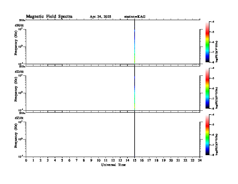
Task: Click hour 4 on the Universal Time axis
Action: point(55,160)
